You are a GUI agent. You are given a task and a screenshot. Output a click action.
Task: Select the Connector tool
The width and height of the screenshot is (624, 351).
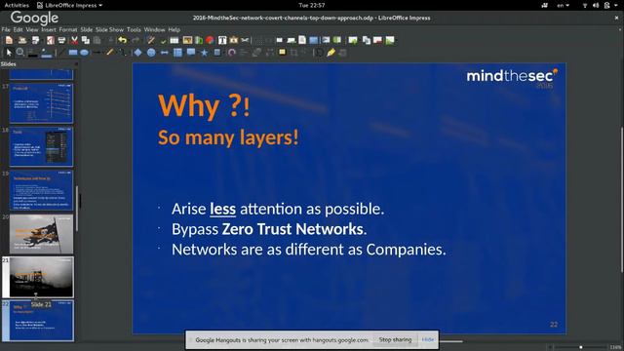(x=123, y=53)
